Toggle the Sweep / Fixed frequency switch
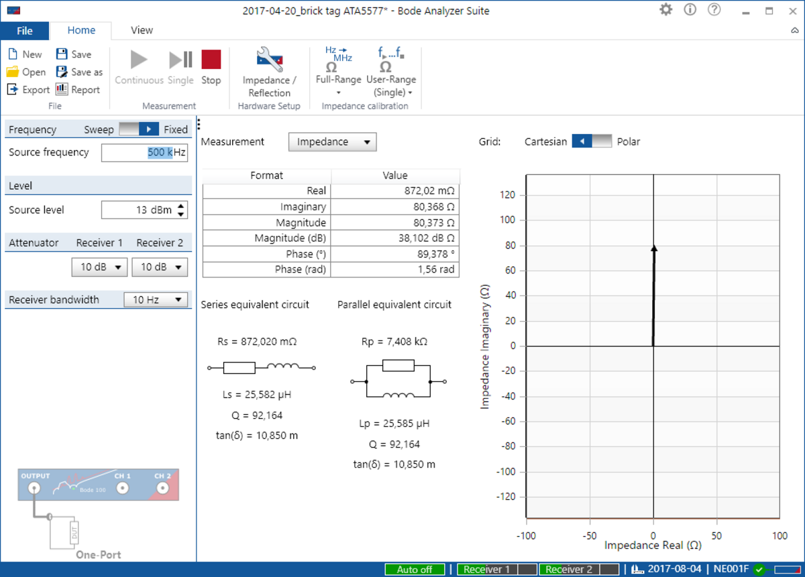Image resolution: width=805 pixels, height=577 pixels. click(x=139, y=129)
